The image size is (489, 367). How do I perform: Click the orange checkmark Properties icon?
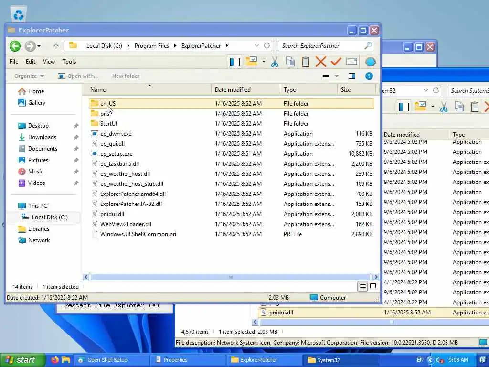pyautogui.click(x=336, y=62)
